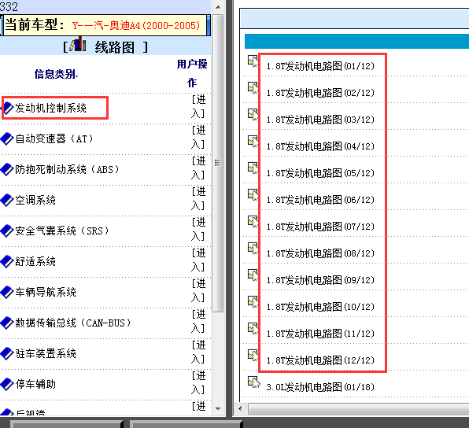Click the image icon for 1.8T发动机电路图(05/12)
The width and height of the screenshot is (469, 428).
pyautogui.click(x=253, y=168)
